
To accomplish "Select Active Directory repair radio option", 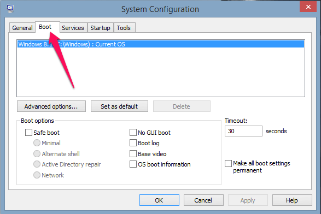I will tap(37, 164).
